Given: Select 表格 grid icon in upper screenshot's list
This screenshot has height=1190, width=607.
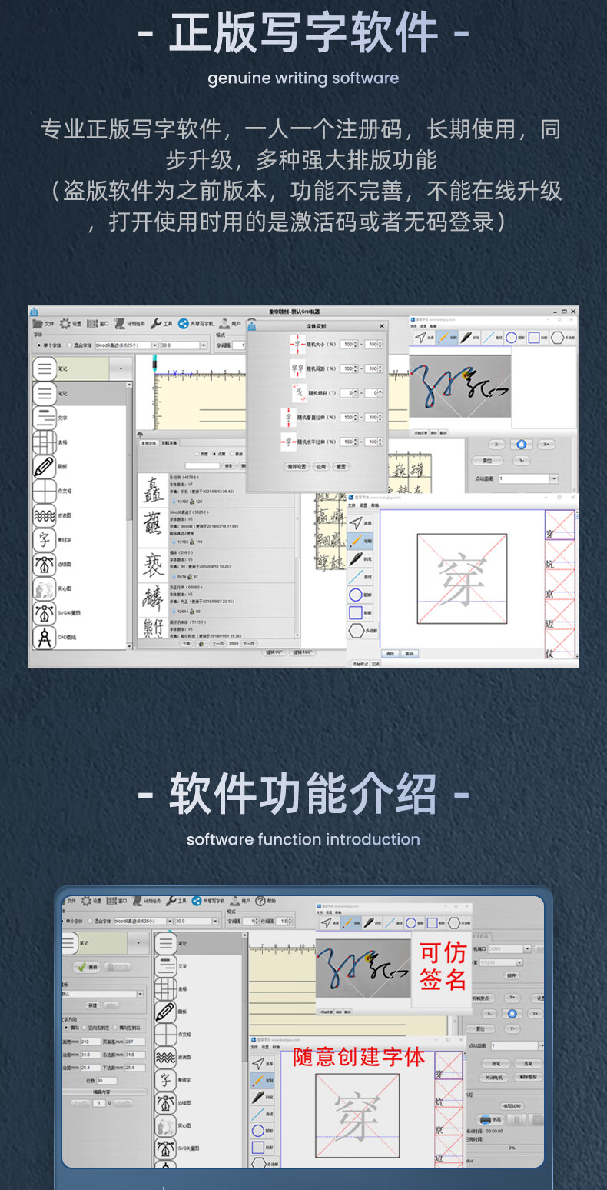Looking at the screenshot, I should [x=45, y=442].
